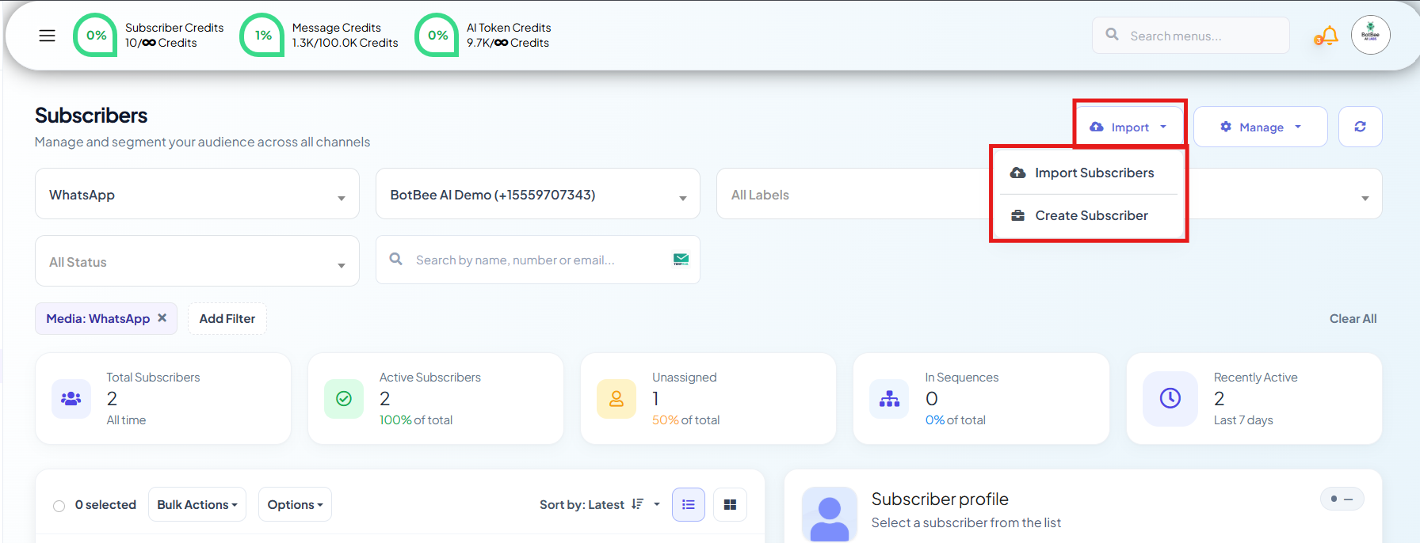Click the Total Subscribers people icon
1420x543 pixels.
71,399
